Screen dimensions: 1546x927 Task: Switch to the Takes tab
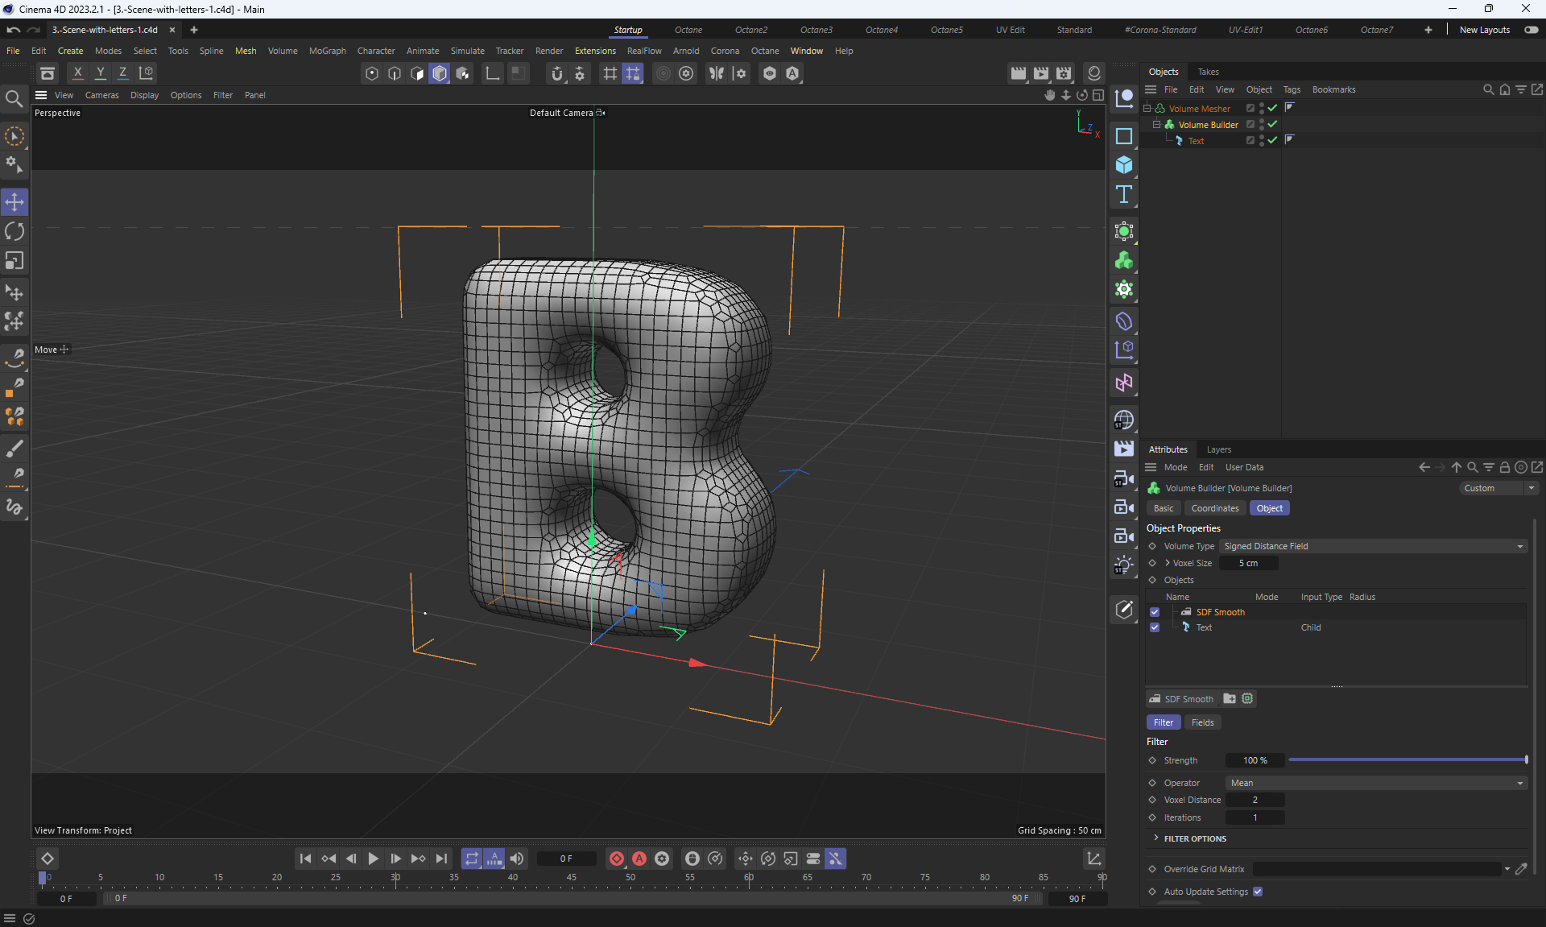coord(1208,72)
